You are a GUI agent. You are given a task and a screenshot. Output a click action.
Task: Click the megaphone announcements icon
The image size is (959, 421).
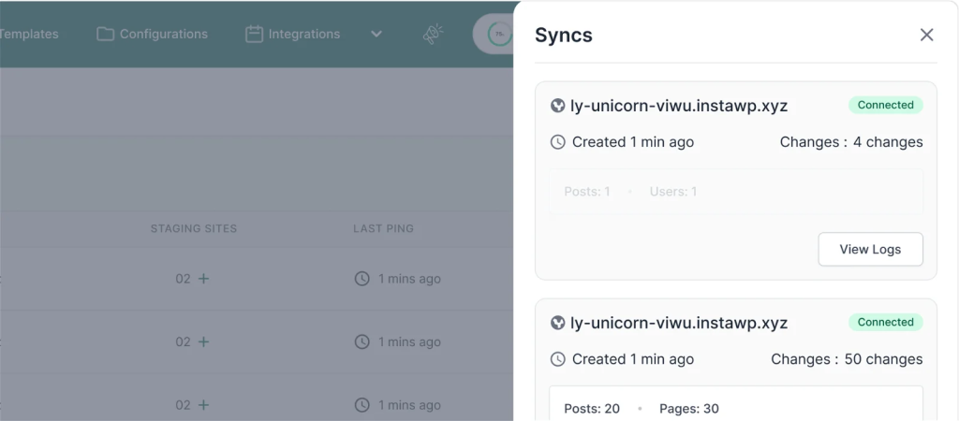[x=433, y=35]
